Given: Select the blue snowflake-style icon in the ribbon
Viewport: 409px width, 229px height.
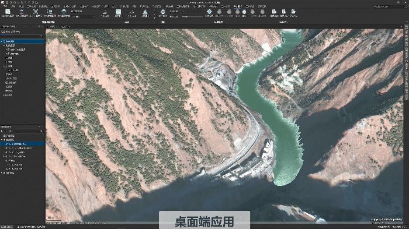Looking at the screenshot, I should tap(209, 12).
